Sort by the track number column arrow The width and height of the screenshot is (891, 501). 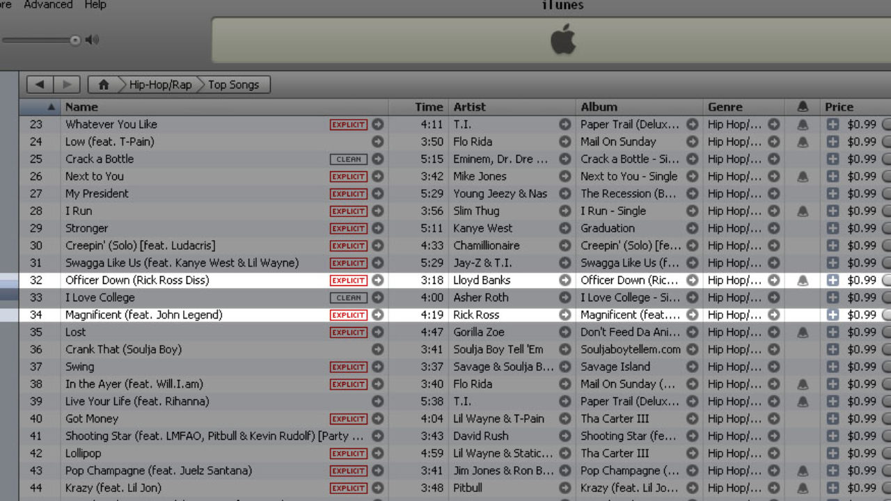click(x=51, y=107)
